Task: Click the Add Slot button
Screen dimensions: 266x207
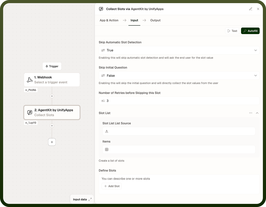Action: click(112, 186)
